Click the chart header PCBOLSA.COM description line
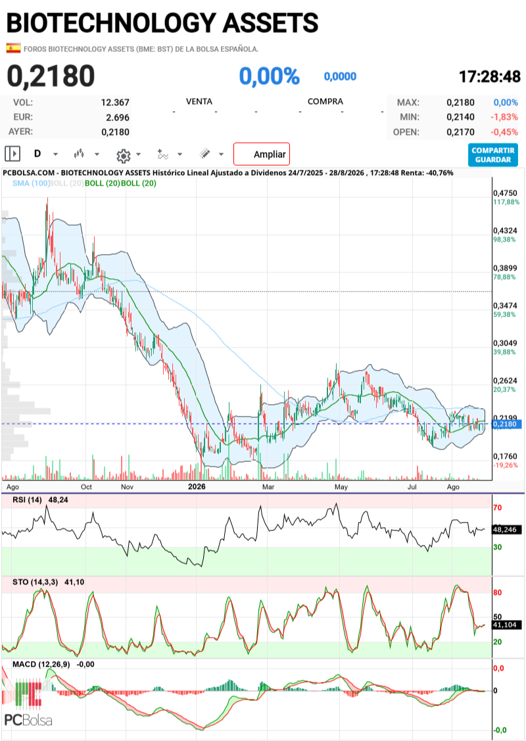 tap(228, 173)
